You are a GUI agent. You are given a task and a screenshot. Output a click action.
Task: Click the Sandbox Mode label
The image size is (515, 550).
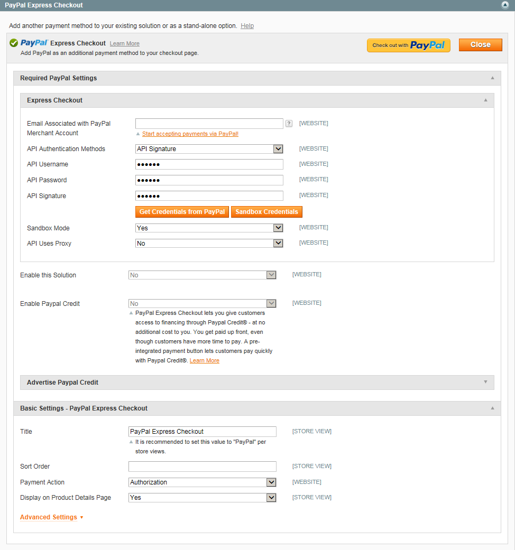point(48,228)
